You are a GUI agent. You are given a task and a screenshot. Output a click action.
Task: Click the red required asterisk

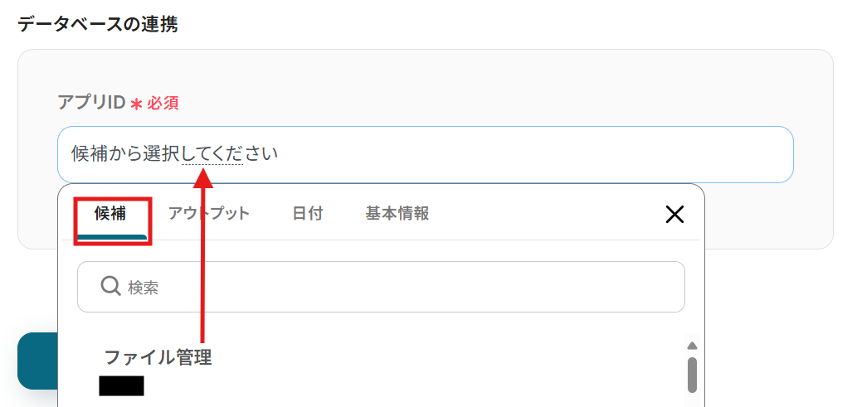point(136,104)
